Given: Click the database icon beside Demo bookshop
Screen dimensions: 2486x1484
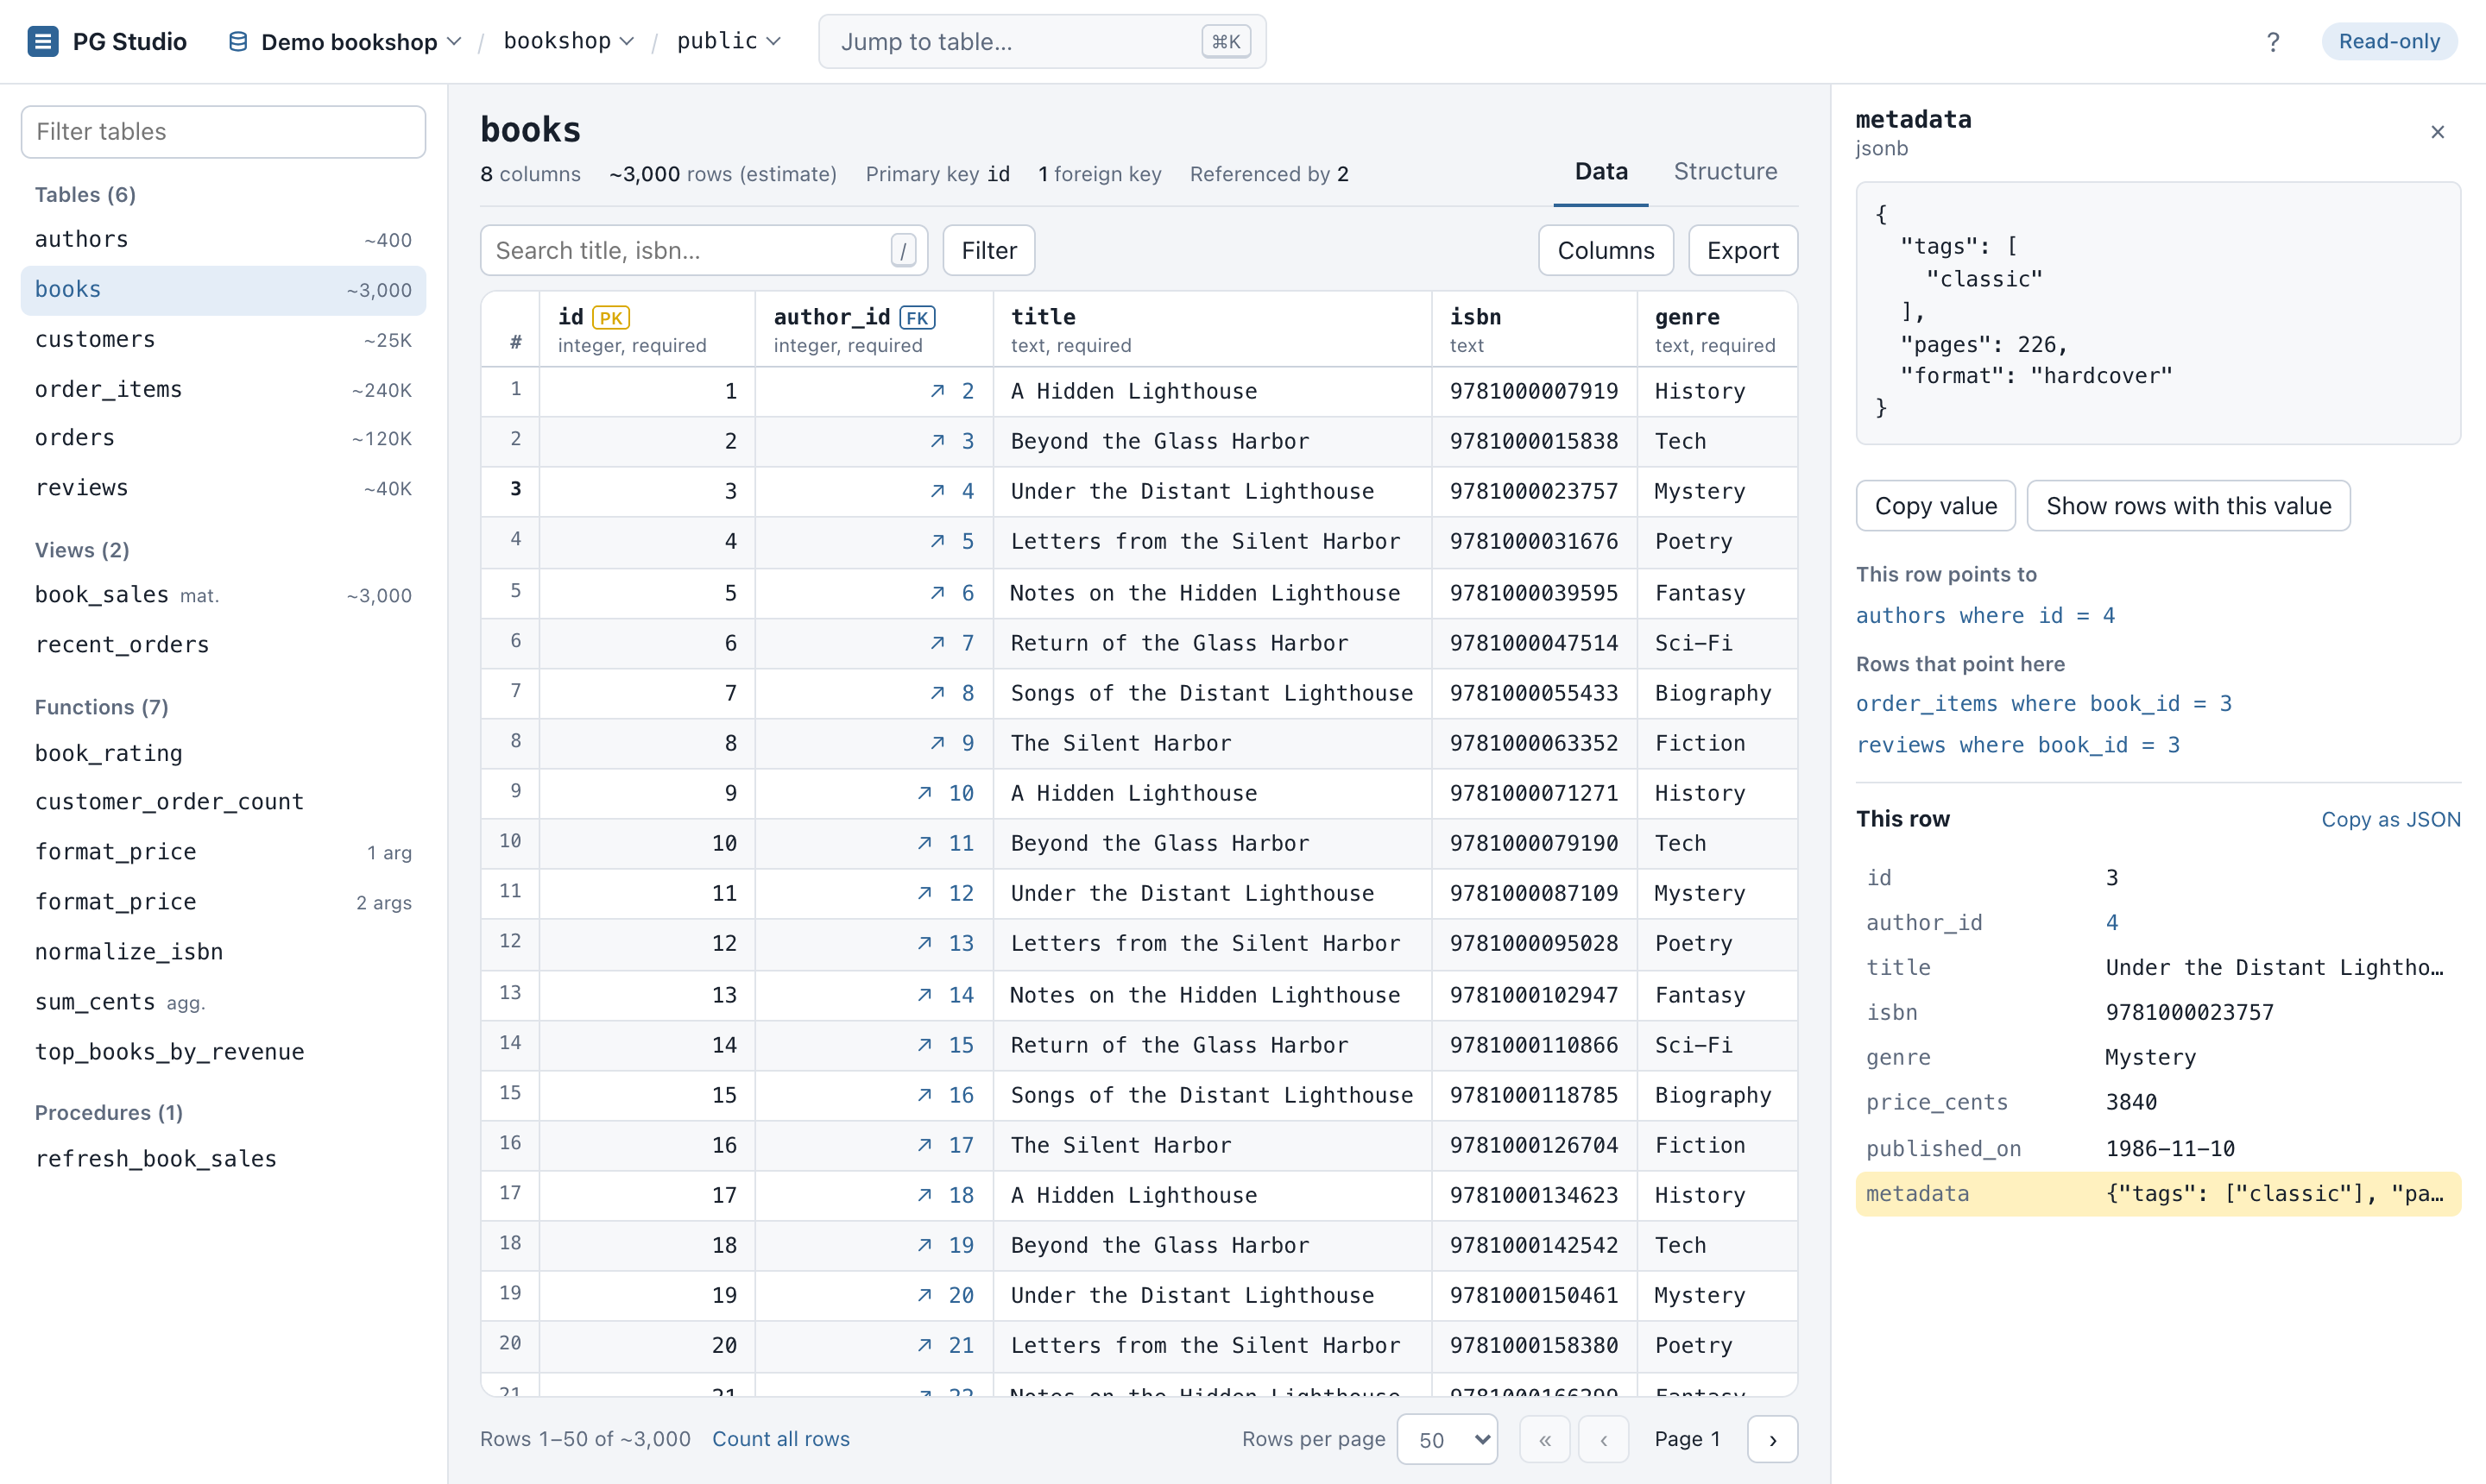Looking at the screenshot, I should point(238,41).
